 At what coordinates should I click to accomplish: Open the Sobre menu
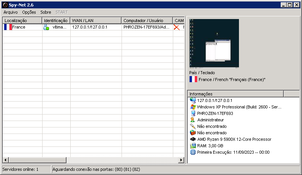pos(46,12)
